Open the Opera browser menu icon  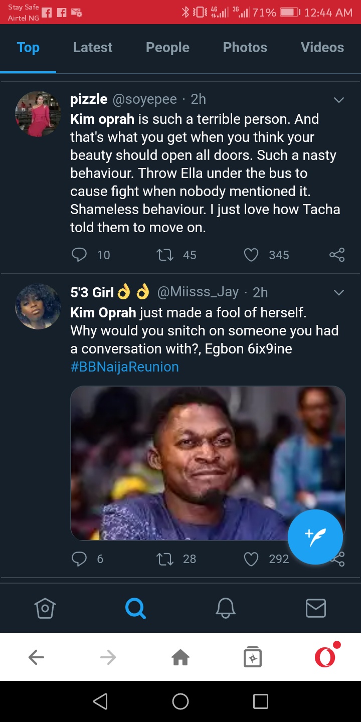pos(325,657)
